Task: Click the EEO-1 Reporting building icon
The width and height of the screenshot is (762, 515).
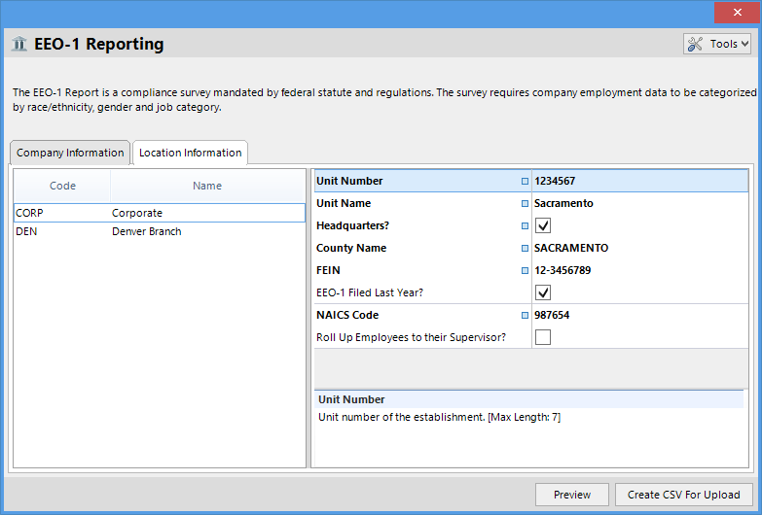Action: point(19,44)
